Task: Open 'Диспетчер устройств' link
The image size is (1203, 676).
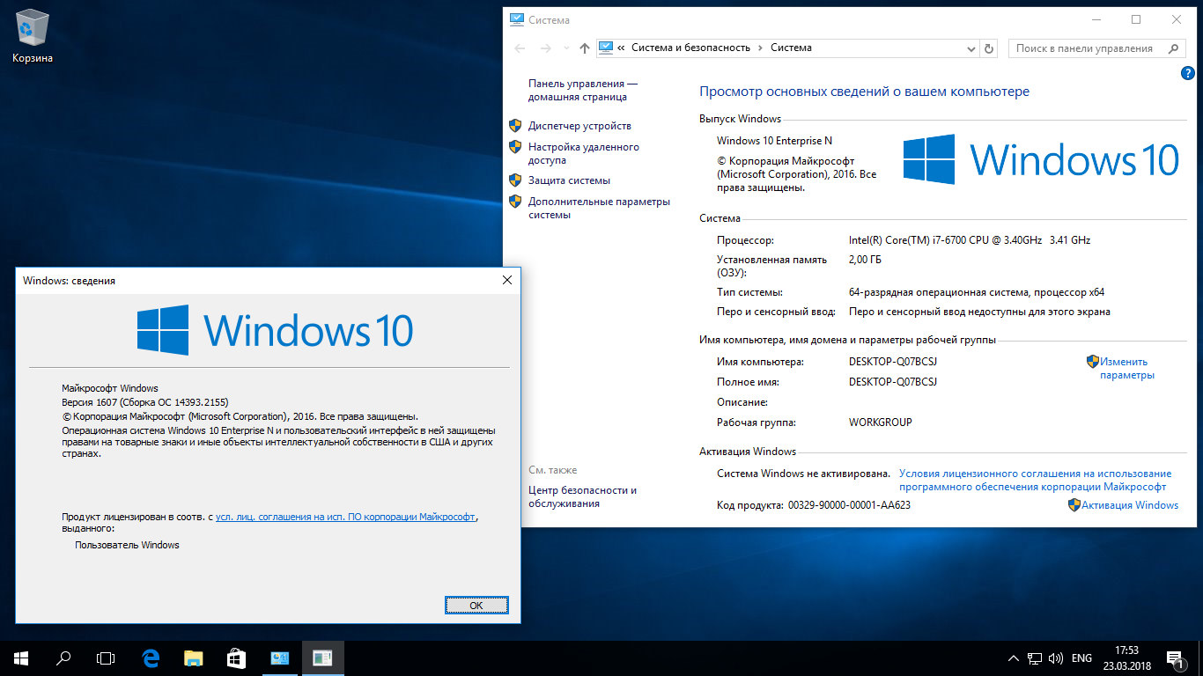Action: [579, 126]
